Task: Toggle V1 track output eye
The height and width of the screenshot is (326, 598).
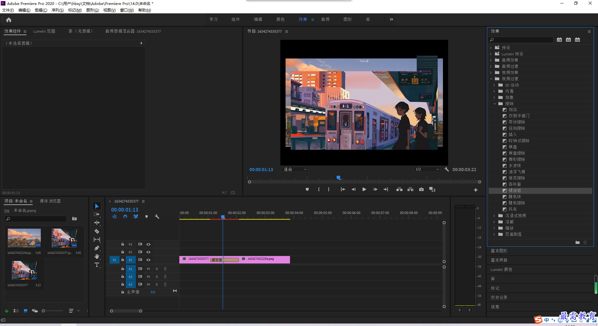Action: click(x=149, y=260)
